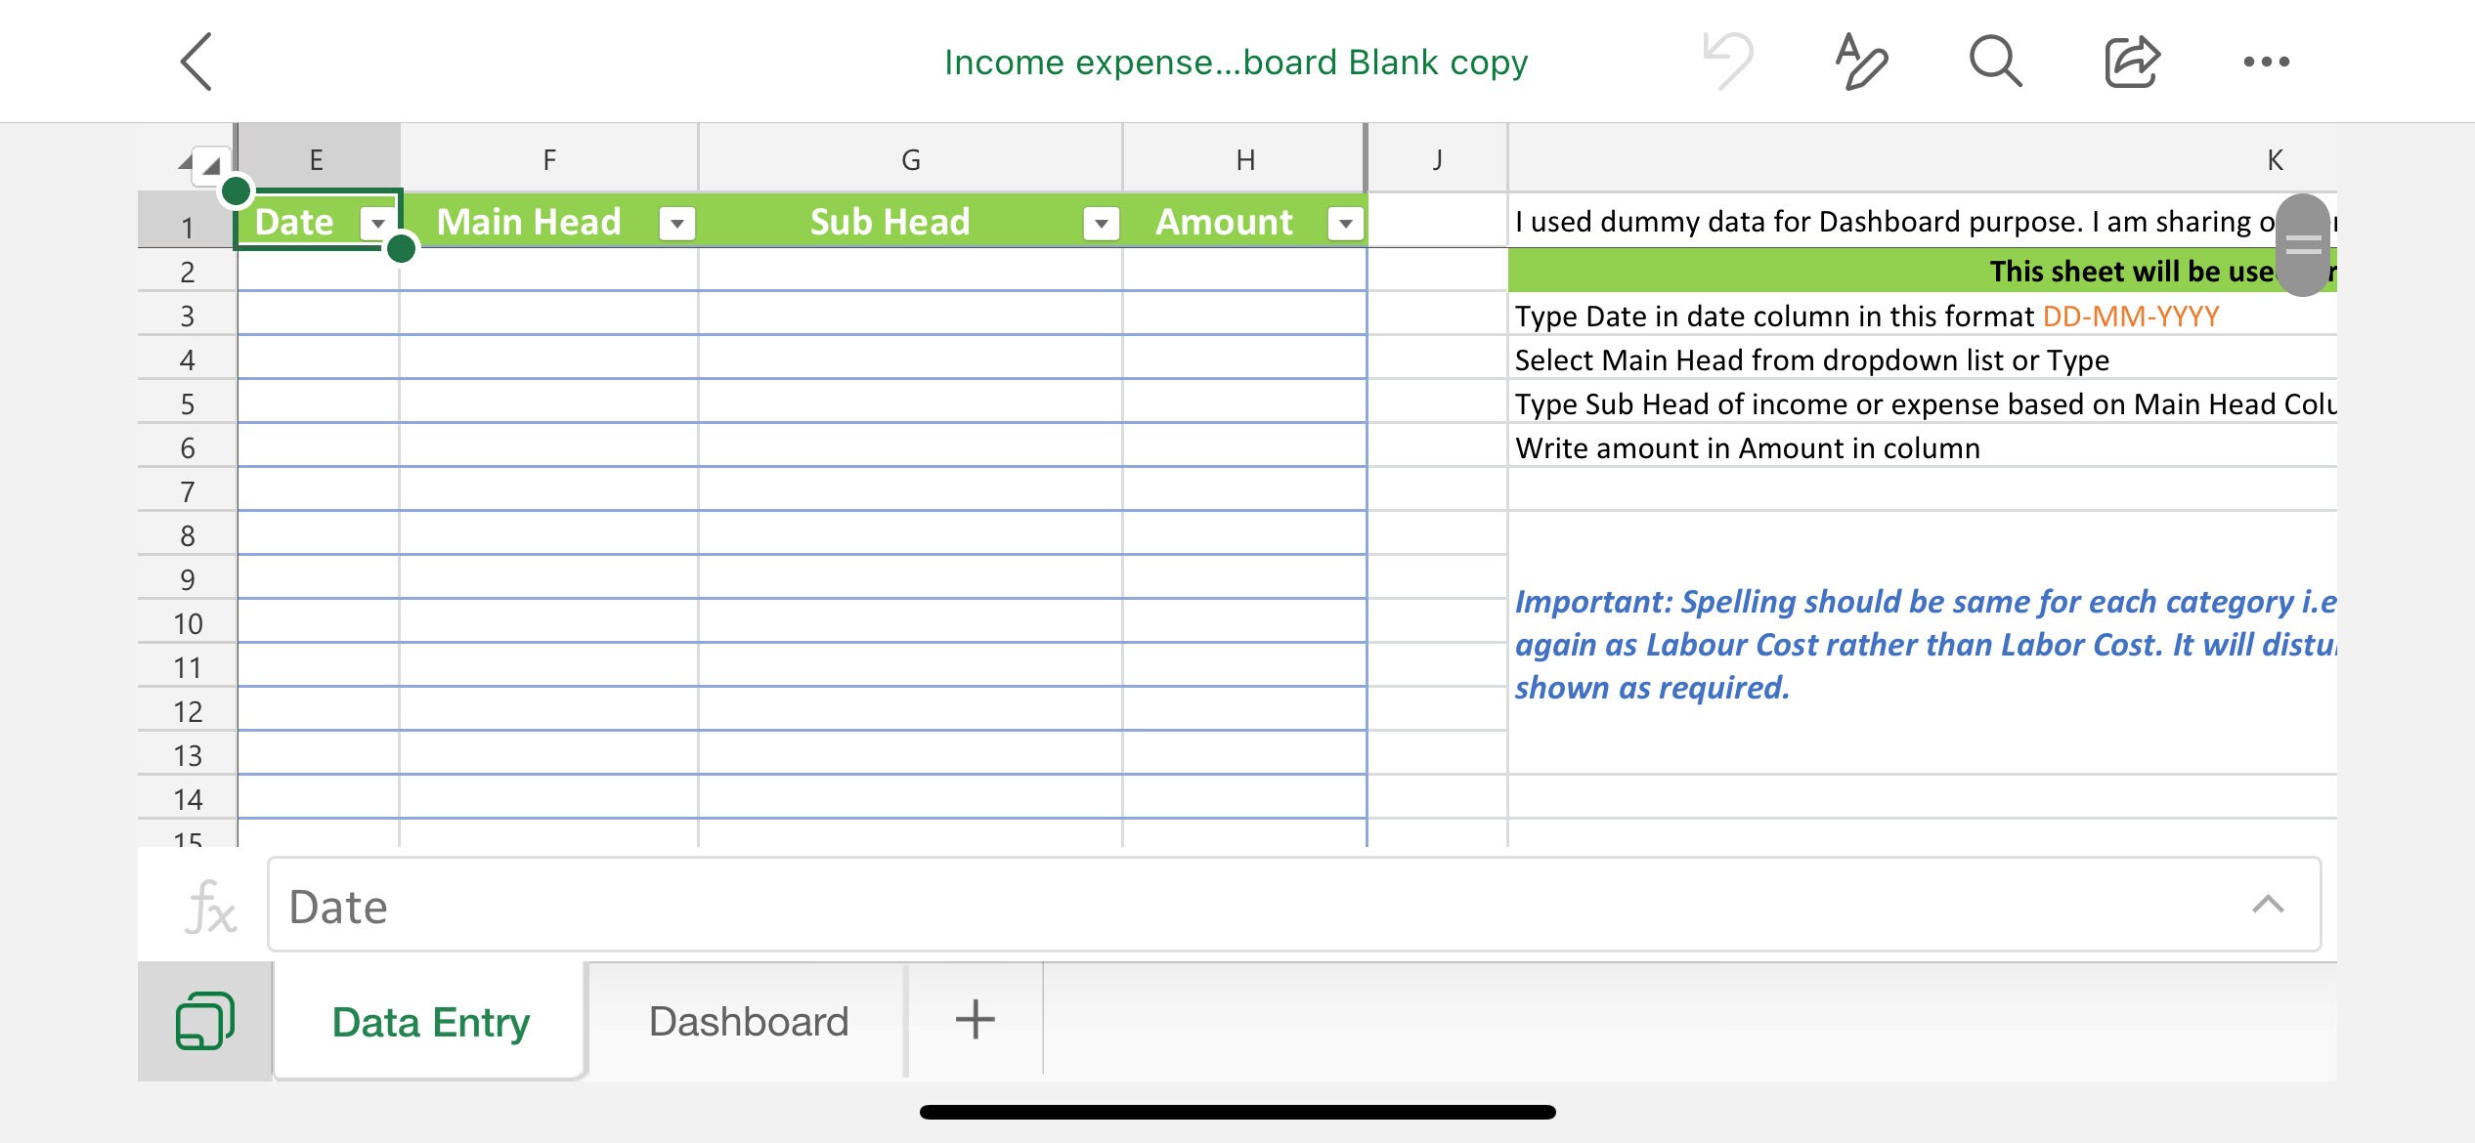This screenshot has width=2475, height=1143.
Task: Undo the last action
Action: (1727, 61)
